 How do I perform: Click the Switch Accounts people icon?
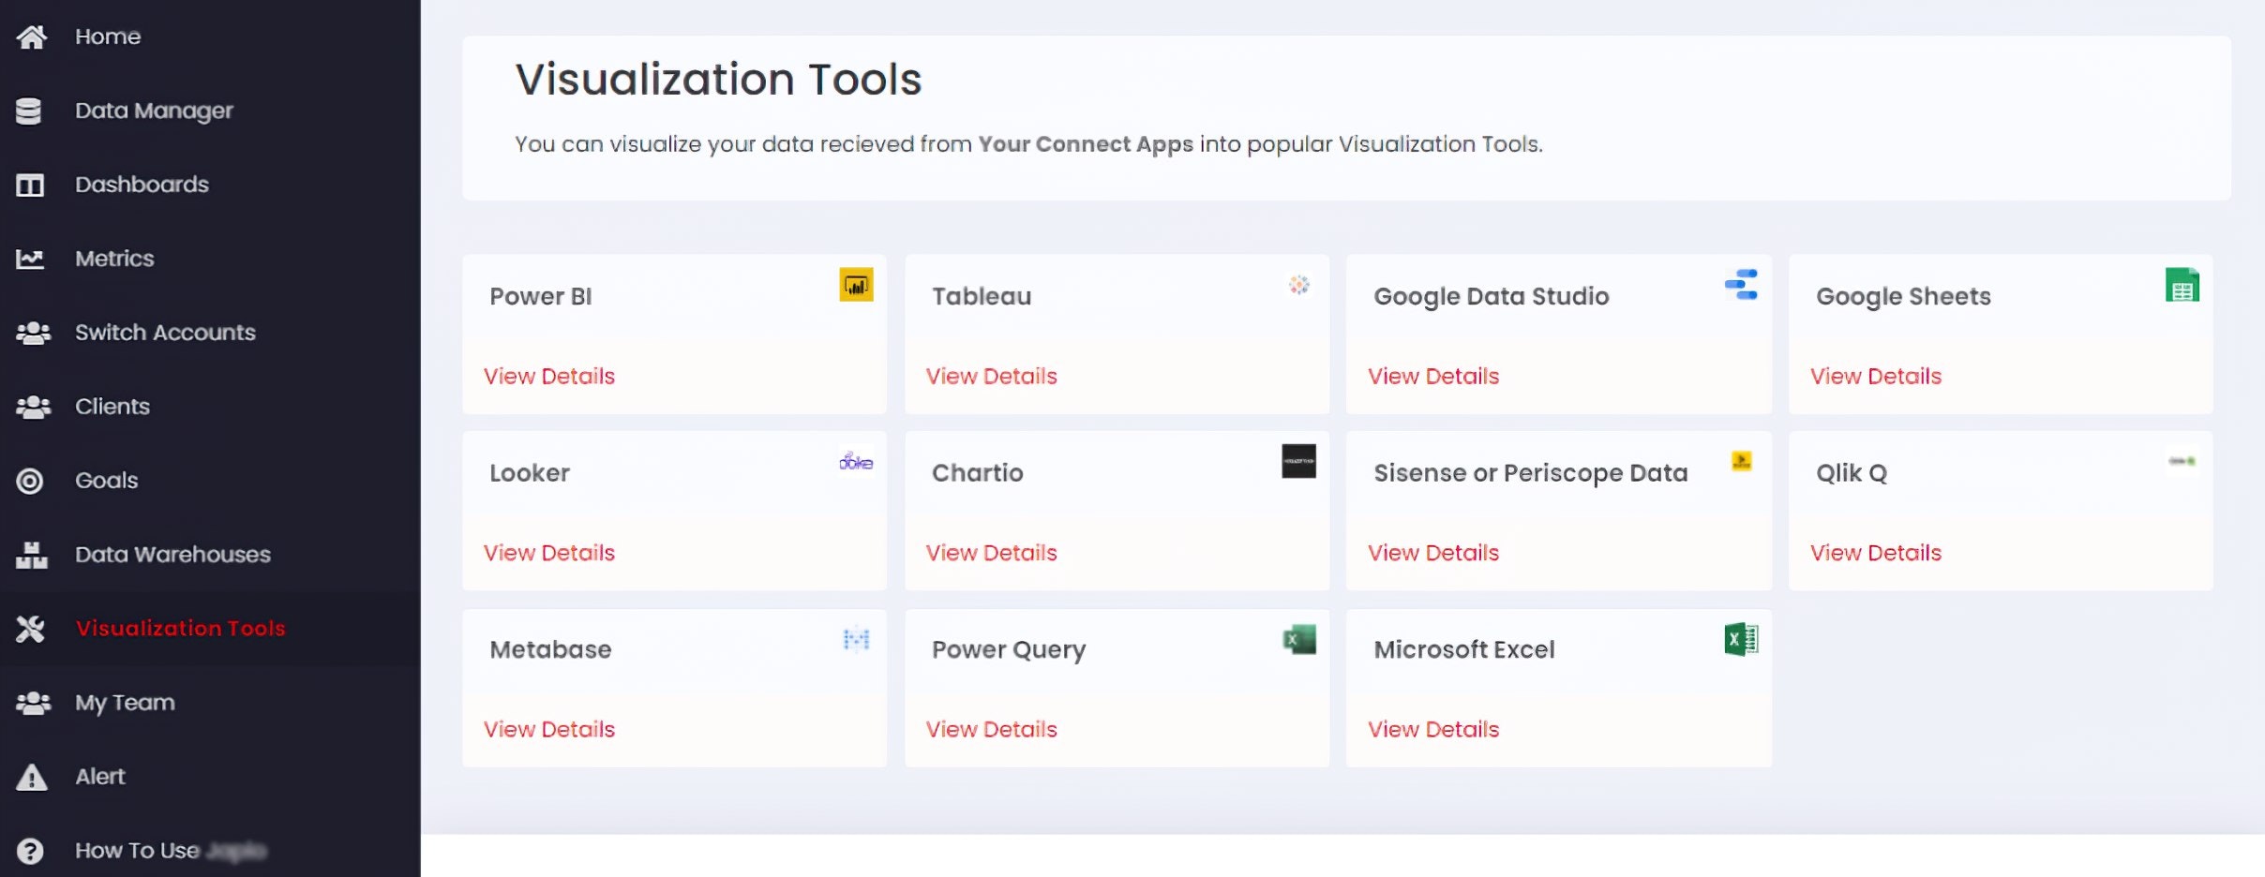34,333
